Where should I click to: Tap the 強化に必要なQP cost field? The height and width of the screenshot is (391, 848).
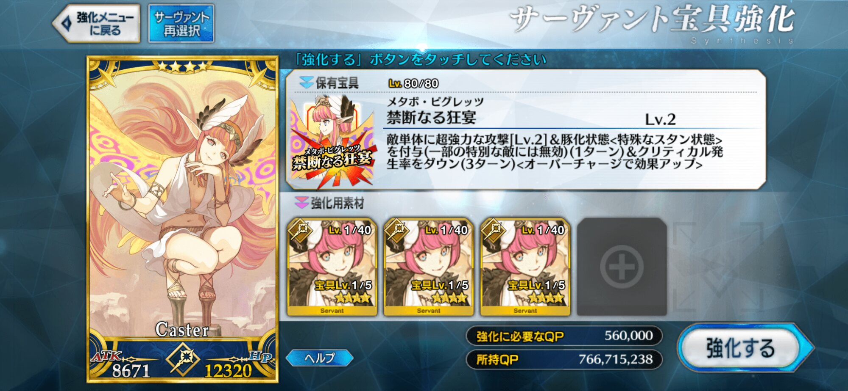pos(564,336)
